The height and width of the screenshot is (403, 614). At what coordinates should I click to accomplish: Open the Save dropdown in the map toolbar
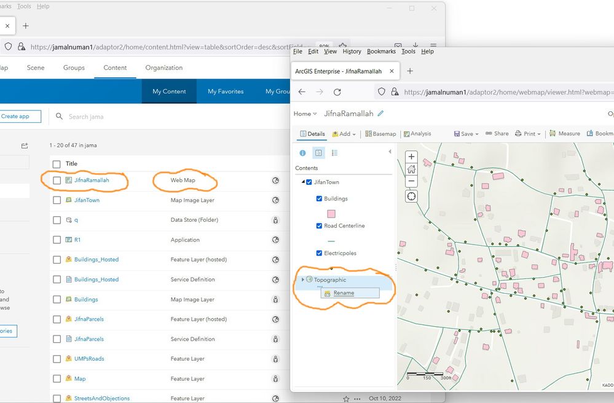(x=466, y=133)
